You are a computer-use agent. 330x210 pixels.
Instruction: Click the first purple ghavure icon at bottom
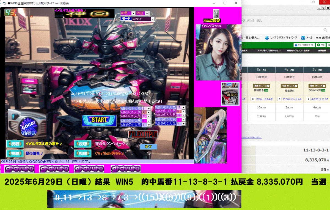coord(19,169)
